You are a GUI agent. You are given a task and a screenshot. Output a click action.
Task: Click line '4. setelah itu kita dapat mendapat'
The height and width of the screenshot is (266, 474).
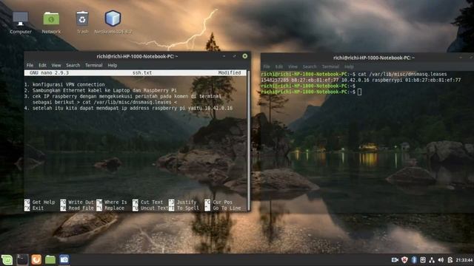pos(128,108)
